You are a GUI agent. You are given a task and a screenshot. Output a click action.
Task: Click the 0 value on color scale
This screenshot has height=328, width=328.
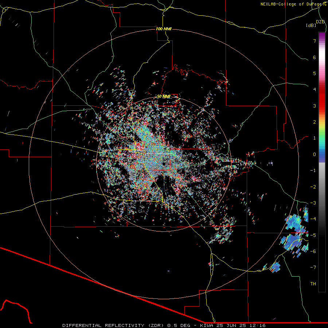point(315,155)
